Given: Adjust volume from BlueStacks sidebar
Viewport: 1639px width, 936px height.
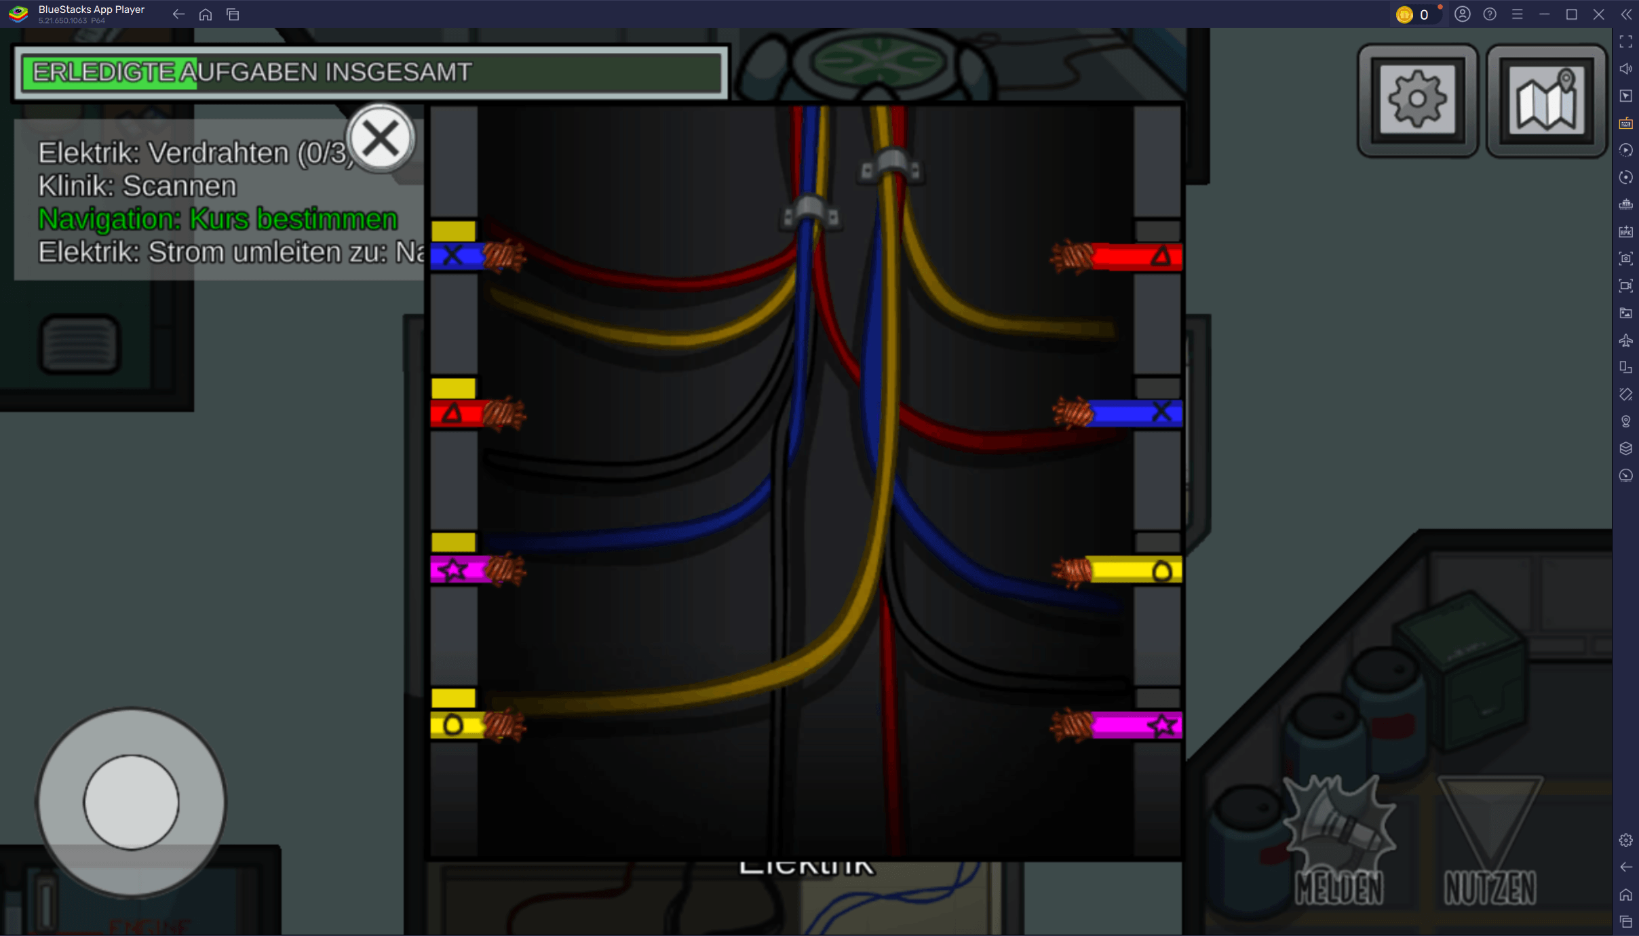Looking at the screenshot, I should (x=1626, y=69).
